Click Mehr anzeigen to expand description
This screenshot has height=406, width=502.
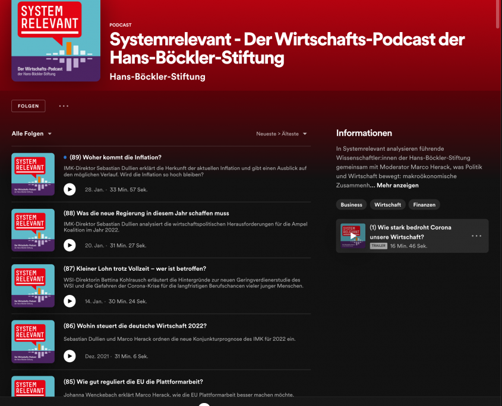397,185
